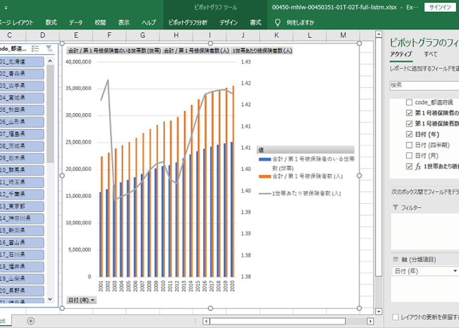This screenshot has height=328, width=459.
Task: Select column M header
Action: coord(343,35)
